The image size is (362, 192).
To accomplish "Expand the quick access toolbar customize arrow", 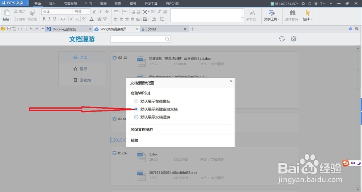I will tap(43, 29).
